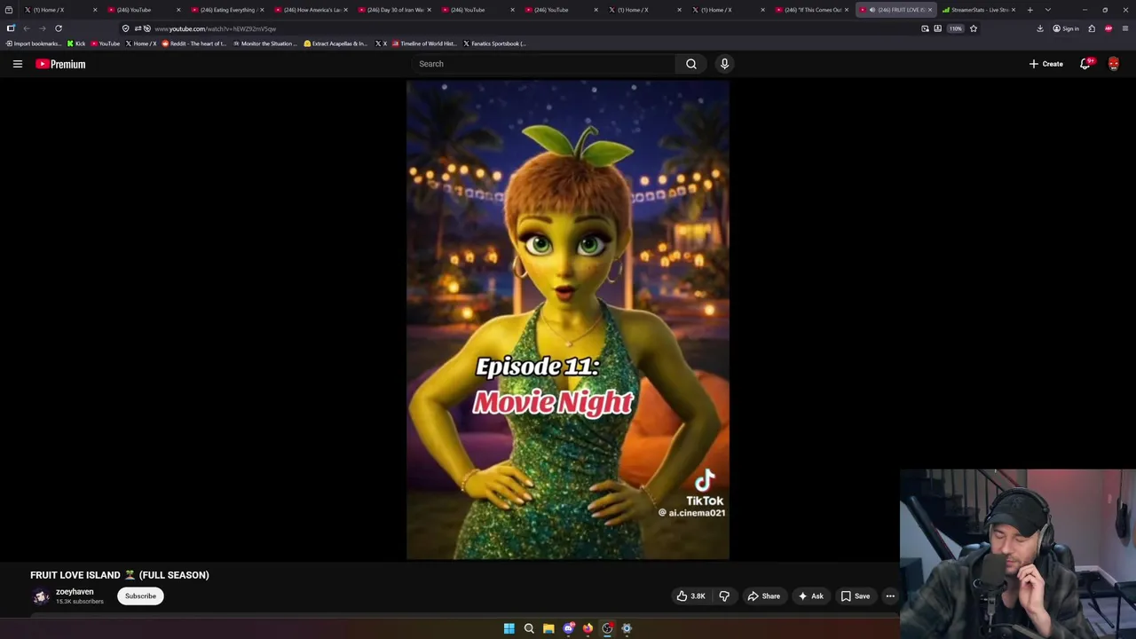Share the Fruit Love Island video
The image size is (1136, 639).
[x=763, y=596]
